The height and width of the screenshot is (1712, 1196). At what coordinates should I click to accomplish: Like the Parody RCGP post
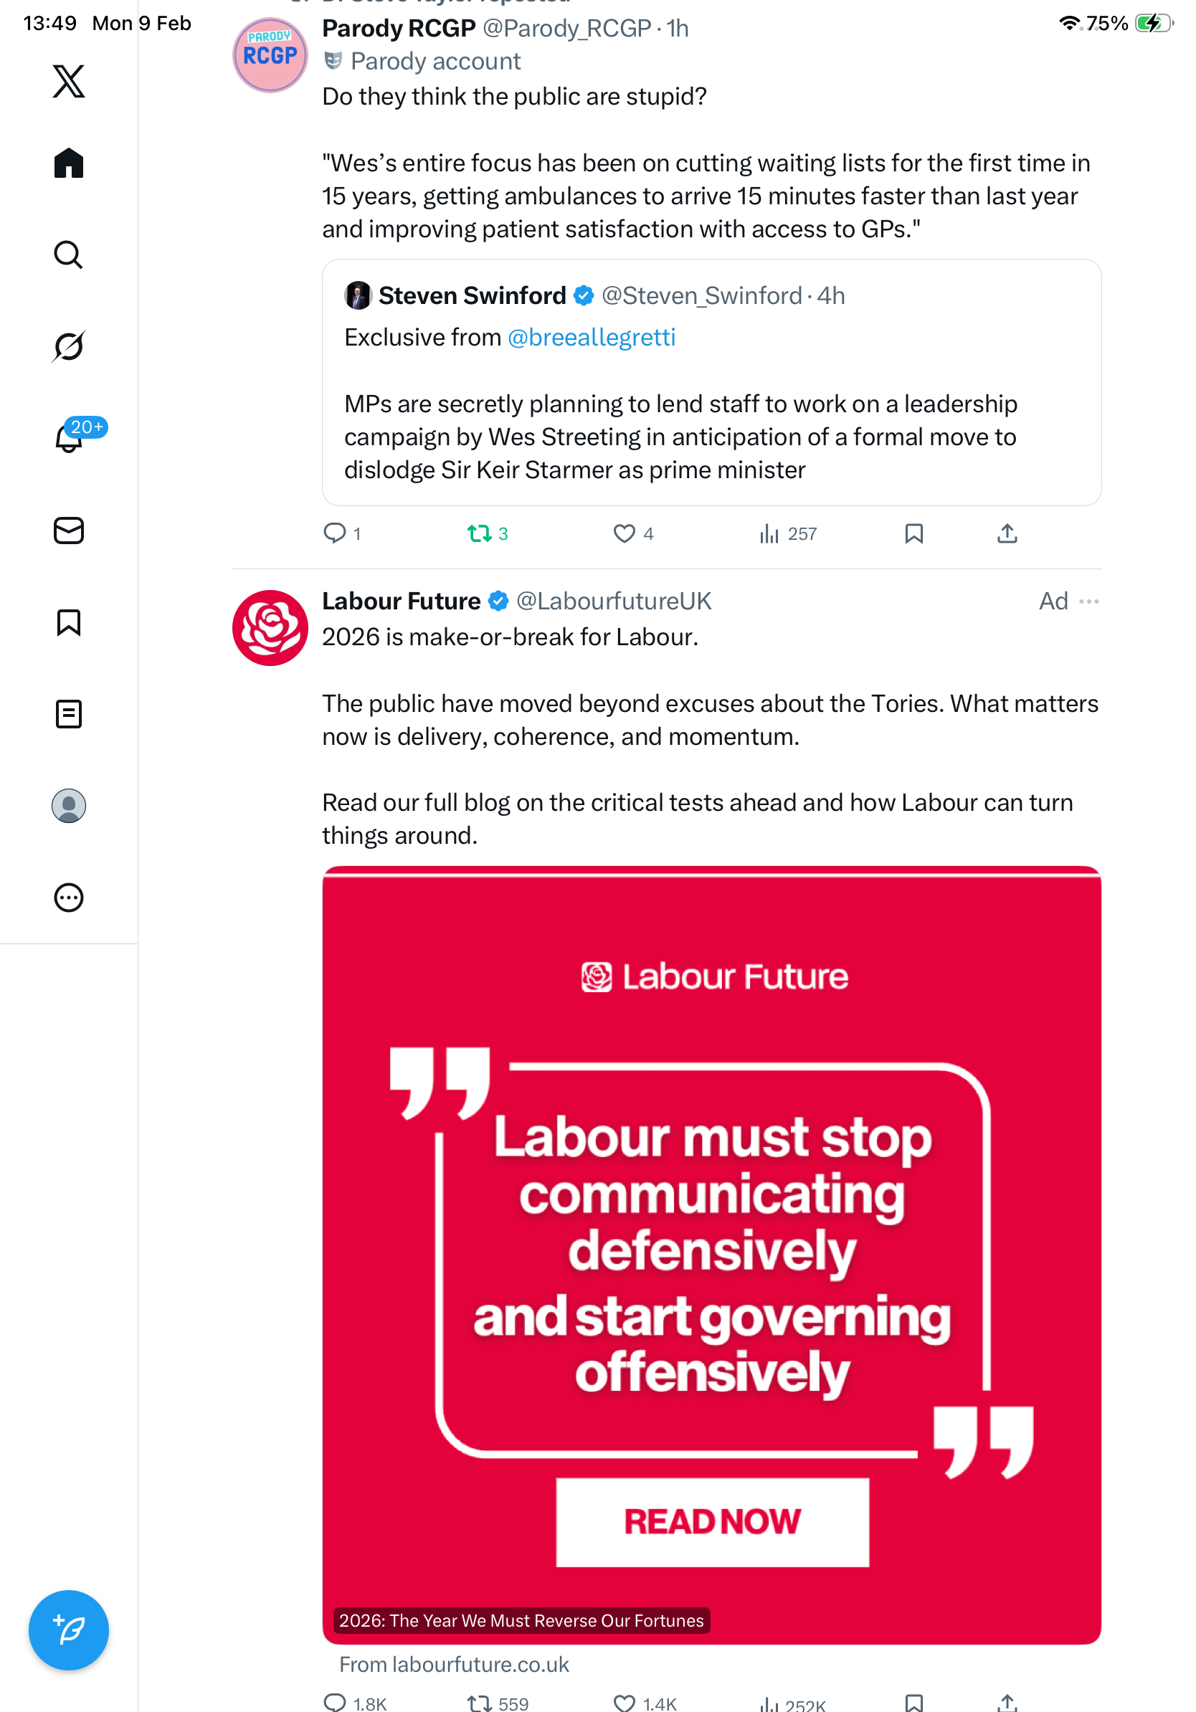(624, 534)
